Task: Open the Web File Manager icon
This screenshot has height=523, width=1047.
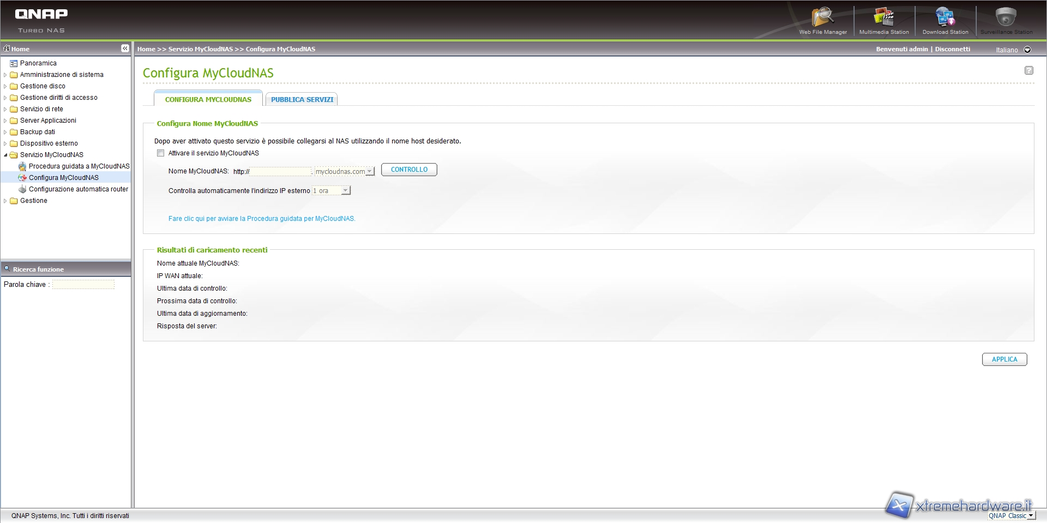Action: (x=822, y=19)
